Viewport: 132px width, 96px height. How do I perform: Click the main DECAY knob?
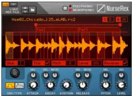[50, 85]
